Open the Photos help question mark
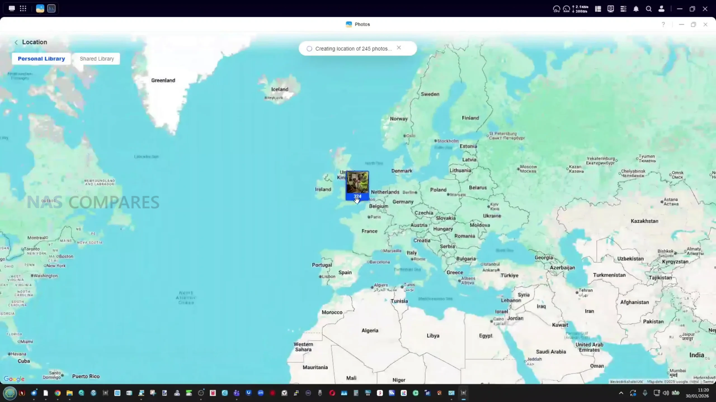The height and width of the screenshot is (402, 716). click(x=663, y=25)
